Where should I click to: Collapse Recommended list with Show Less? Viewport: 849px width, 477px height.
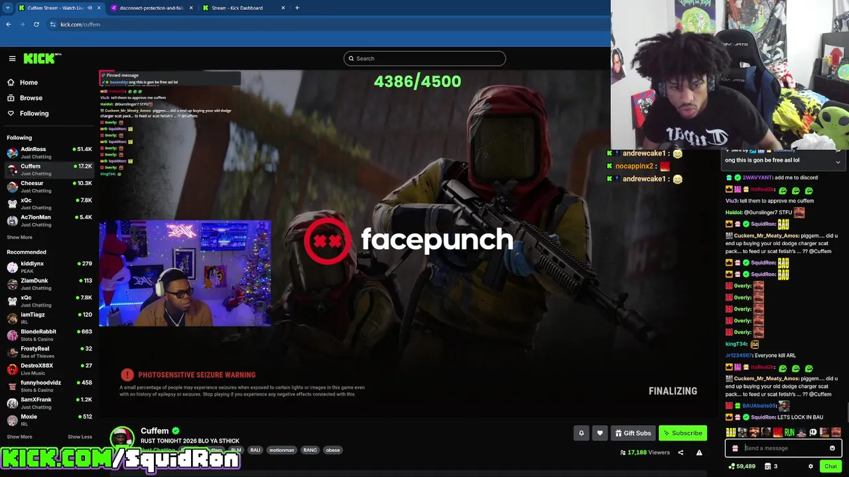click(80, 437)
